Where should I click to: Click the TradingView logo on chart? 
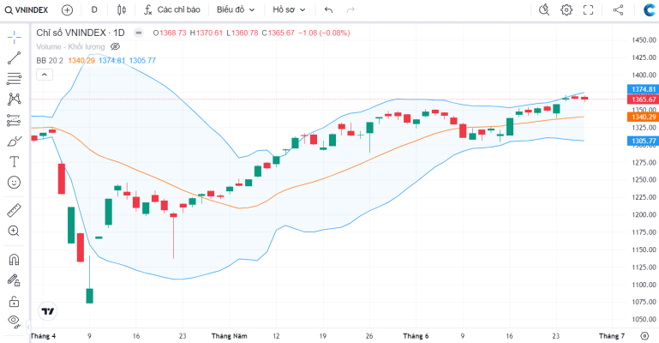coord(48,311)
